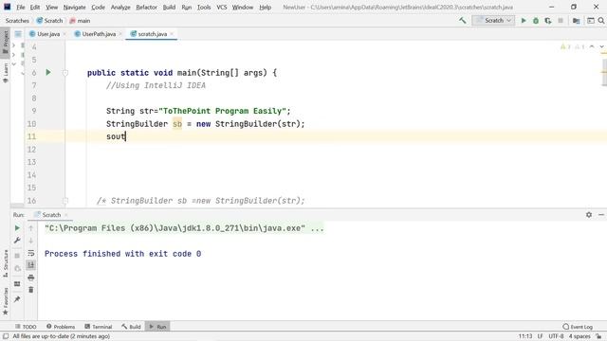
Task: Click the down arrow in Run console
Action: pos(31,241)
